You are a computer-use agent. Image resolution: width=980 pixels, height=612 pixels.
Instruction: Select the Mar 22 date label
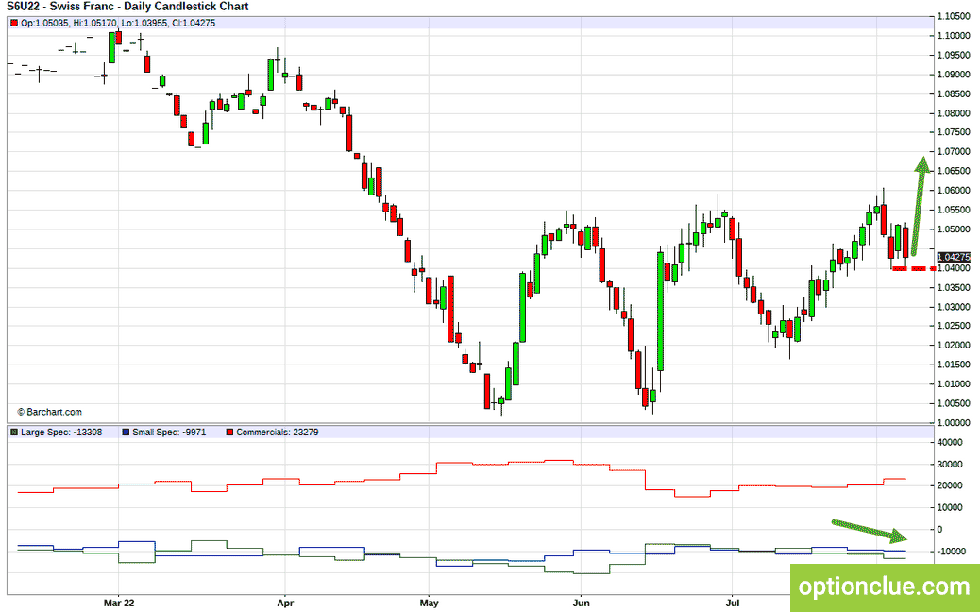click(x=119, y=603)
